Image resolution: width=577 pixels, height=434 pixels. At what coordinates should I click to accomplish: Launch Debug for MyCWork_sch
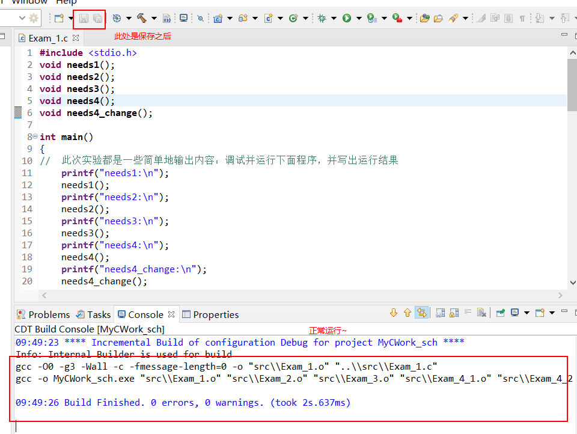(x=322, y=19)
